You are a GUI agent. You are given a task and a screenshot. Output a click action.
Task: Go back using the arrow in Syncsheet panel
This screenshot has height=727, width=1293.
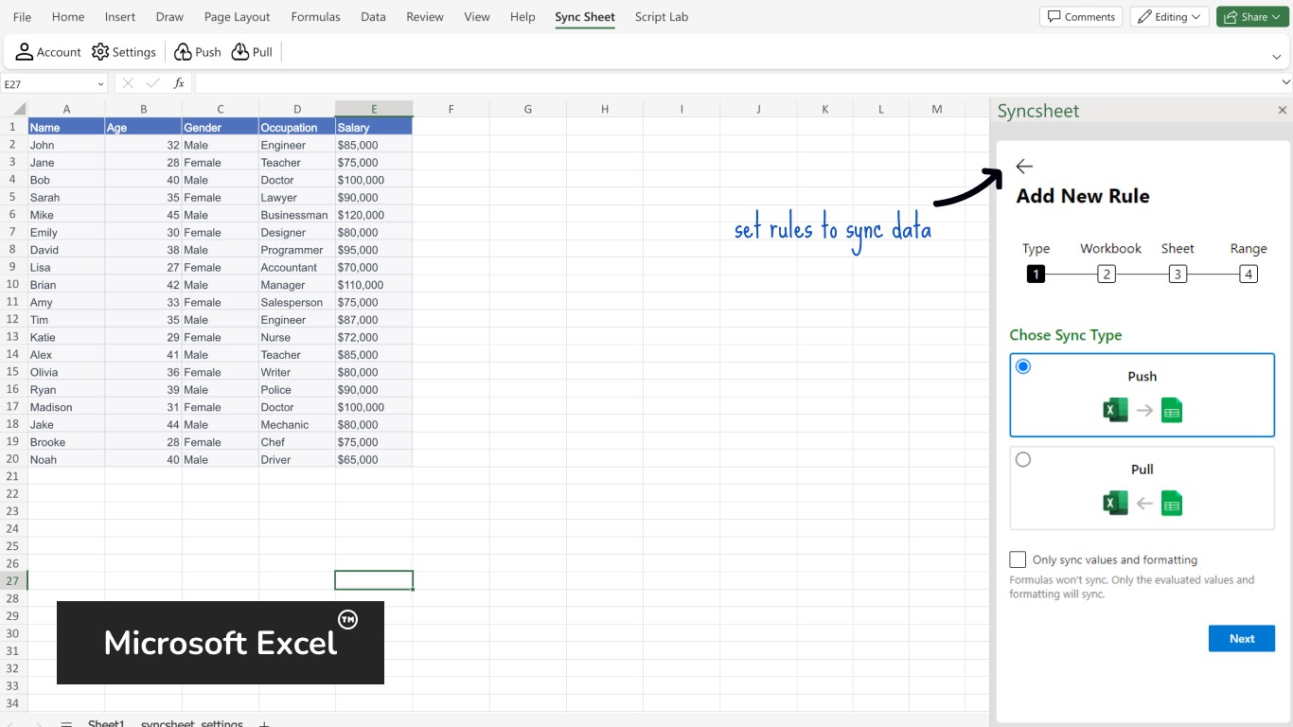tap(1024, 167)
